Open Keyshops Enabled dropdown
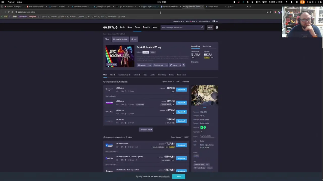This screenshot has height=181, width=323. [204, 21]
